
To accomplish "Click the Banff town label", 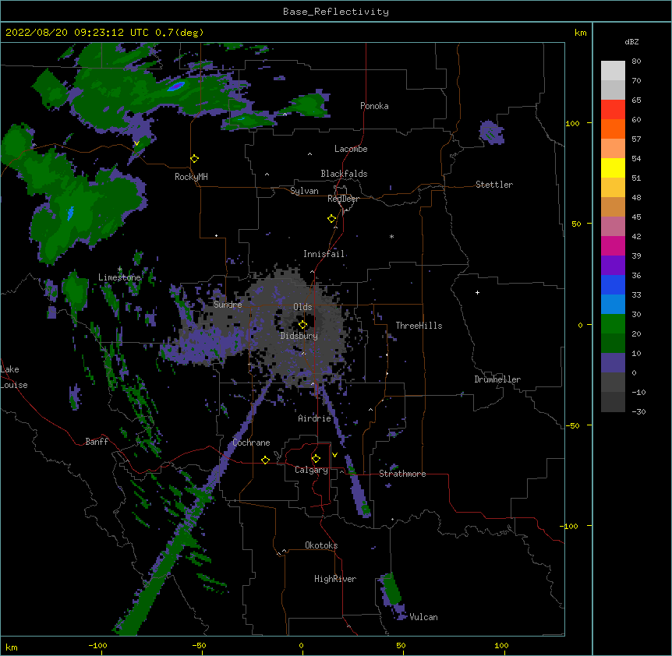I will pos(97,442).
